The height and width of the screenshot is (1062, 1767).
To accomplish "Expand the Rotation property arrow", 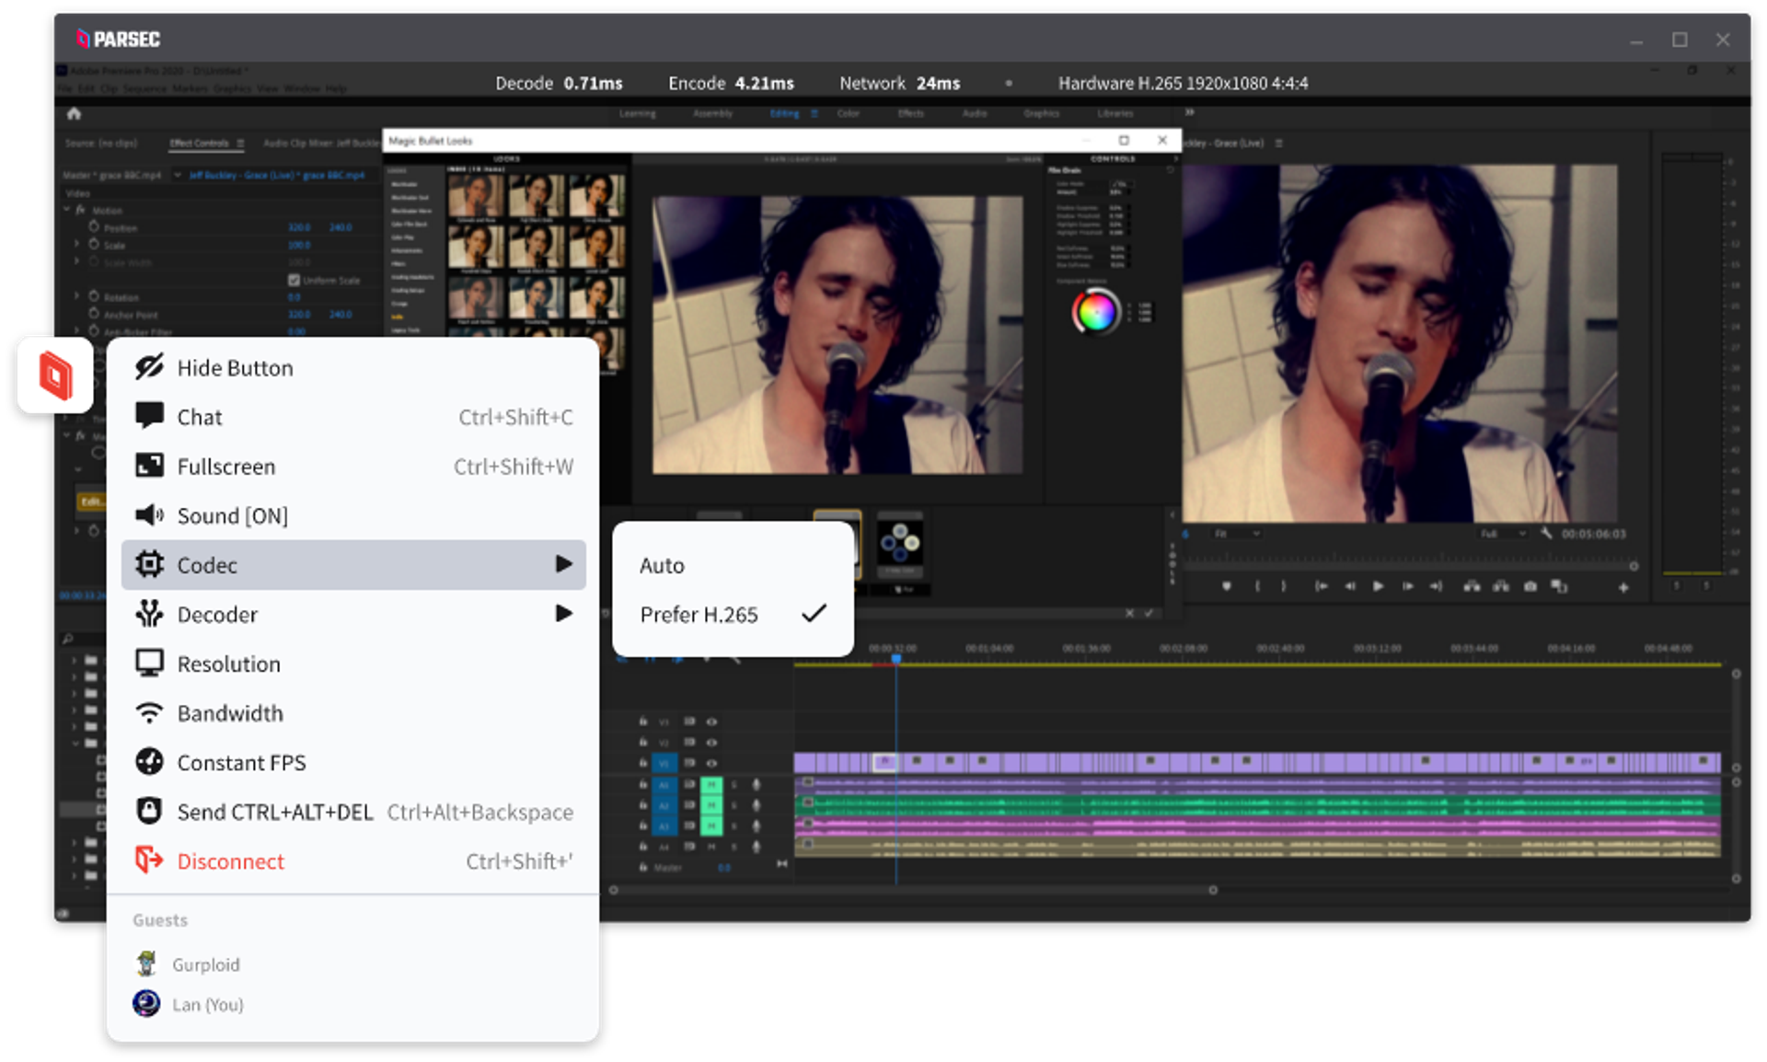I will (x=76, y=295).
